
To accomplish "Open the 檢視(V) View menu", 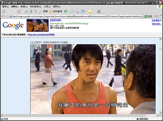I will point(24,7).
